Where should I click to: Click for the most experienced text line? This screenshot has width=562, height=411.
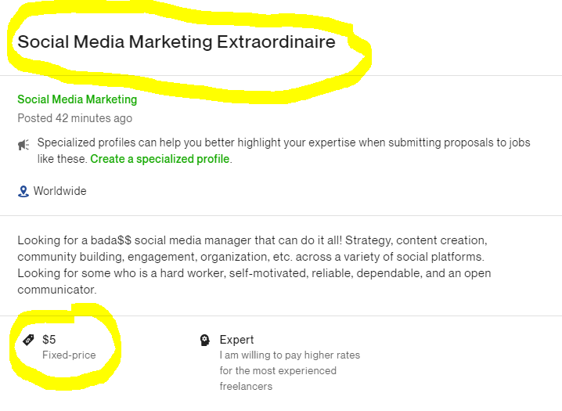278,370
